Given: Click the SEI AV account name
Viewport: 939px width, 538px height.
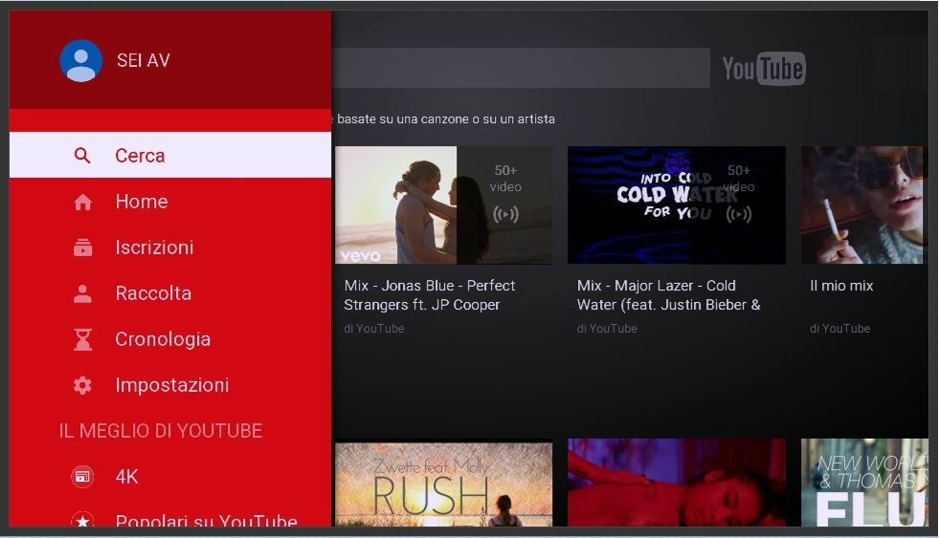Looking at the screenshot, I should tap(144, 60).
